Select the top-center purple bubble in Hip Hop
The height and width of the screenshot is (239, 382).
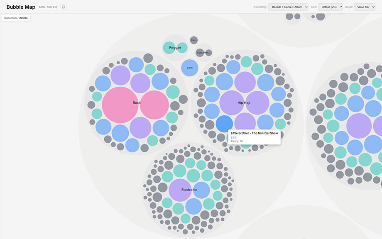(x=245, y=82)
